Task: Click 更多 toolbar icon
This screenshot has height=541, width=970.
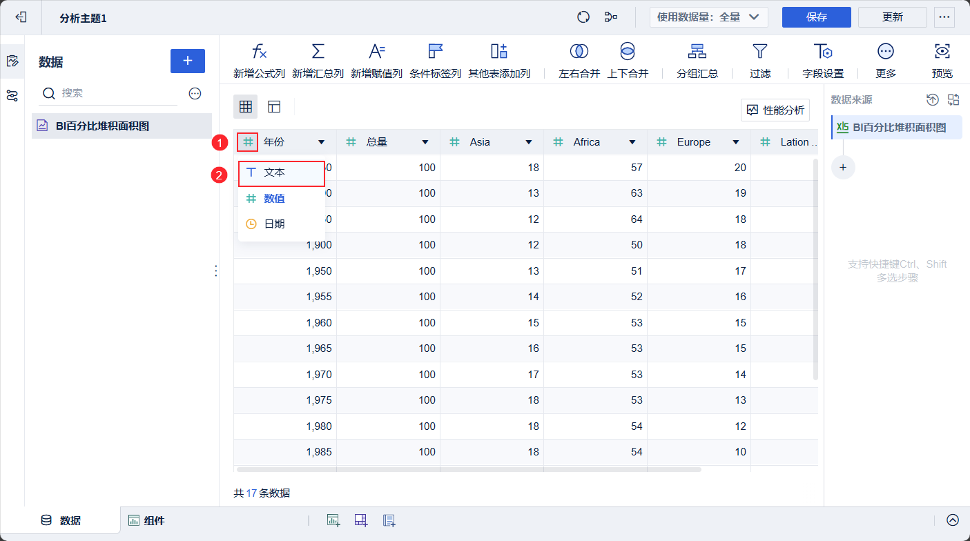Action: coord(886,51)
